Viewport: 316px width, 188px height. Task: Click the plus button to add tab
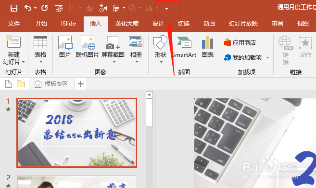[x=81, y=84]
